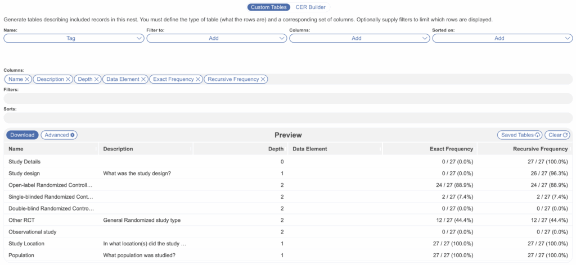Remove the Description column chip

68,79
